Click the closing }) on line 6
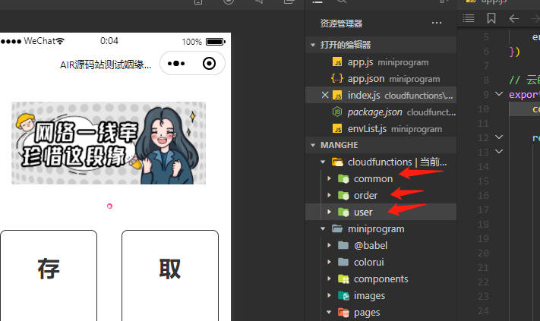This screenshot has width=540, height=321. click(514, 52)
